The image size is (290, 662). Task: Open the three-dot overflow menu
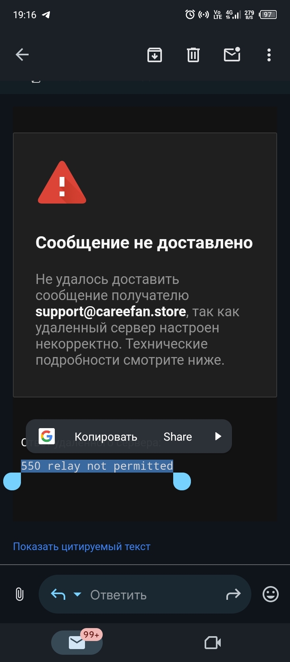(x=269, y=55)
